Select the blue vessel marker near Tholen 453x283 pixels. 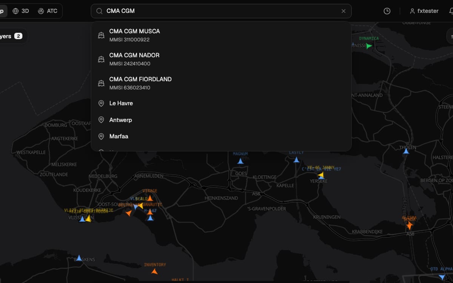[406, 151]
